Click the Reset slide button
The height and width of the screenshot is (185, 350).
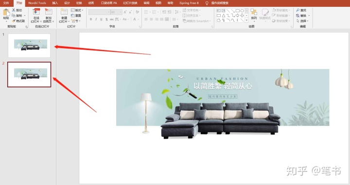click(x=76, y=16)
